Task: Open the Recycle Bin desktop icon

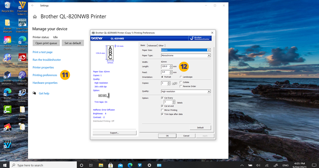Action: (x=7, y=6)
